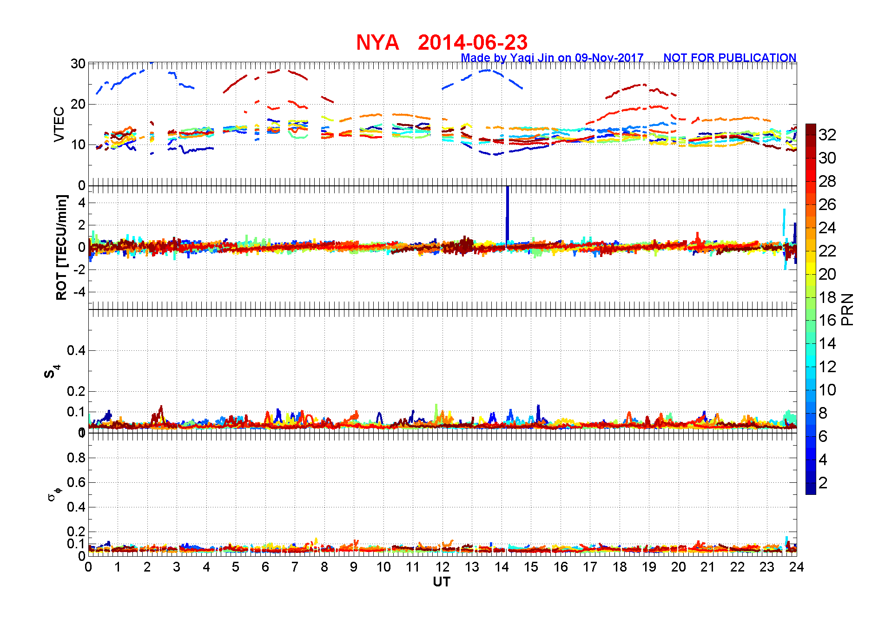
Task: Click the blue VTEC arc peak near 13.5 UT
Action: pos(487,70)
